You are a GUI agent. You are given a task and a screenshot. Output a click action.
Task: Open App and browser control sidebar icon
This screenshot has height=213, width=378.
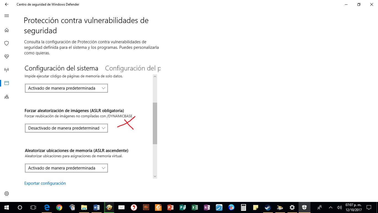(x=7, y=83)
